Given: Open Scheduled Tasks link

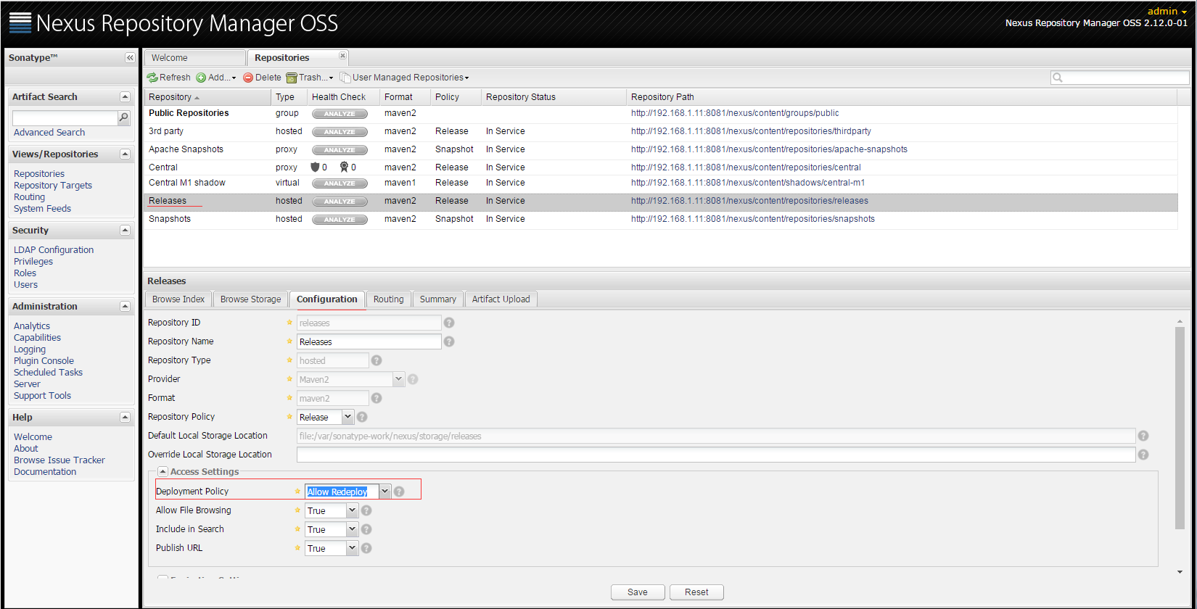Looking at the screenshot, I should coord(48,373).
